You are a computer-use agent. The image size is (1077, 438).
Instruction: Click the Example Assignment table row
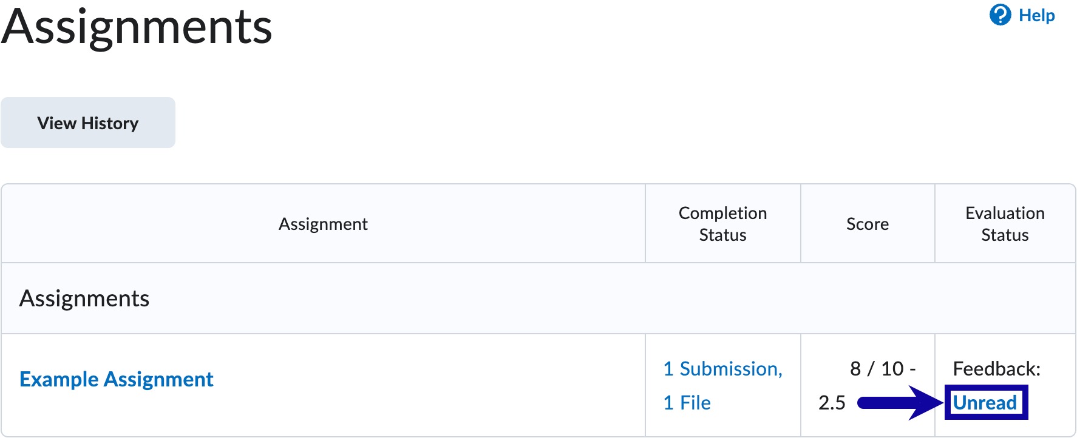364,385
